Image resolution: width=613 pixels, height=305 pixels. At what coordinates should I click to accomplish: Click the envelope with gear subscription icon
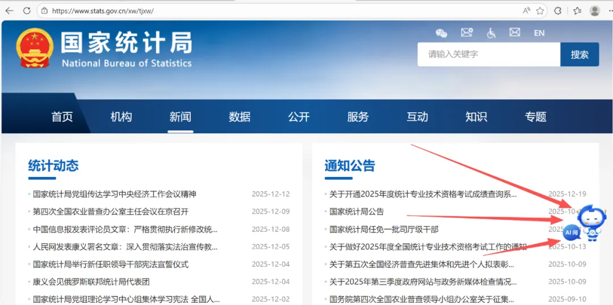pos(467,33)
